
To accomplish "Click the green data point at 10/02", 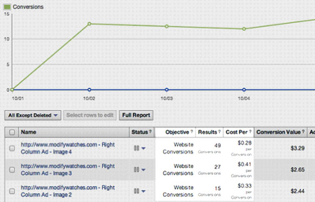I will pyautogui.click(x=90, y=24).
